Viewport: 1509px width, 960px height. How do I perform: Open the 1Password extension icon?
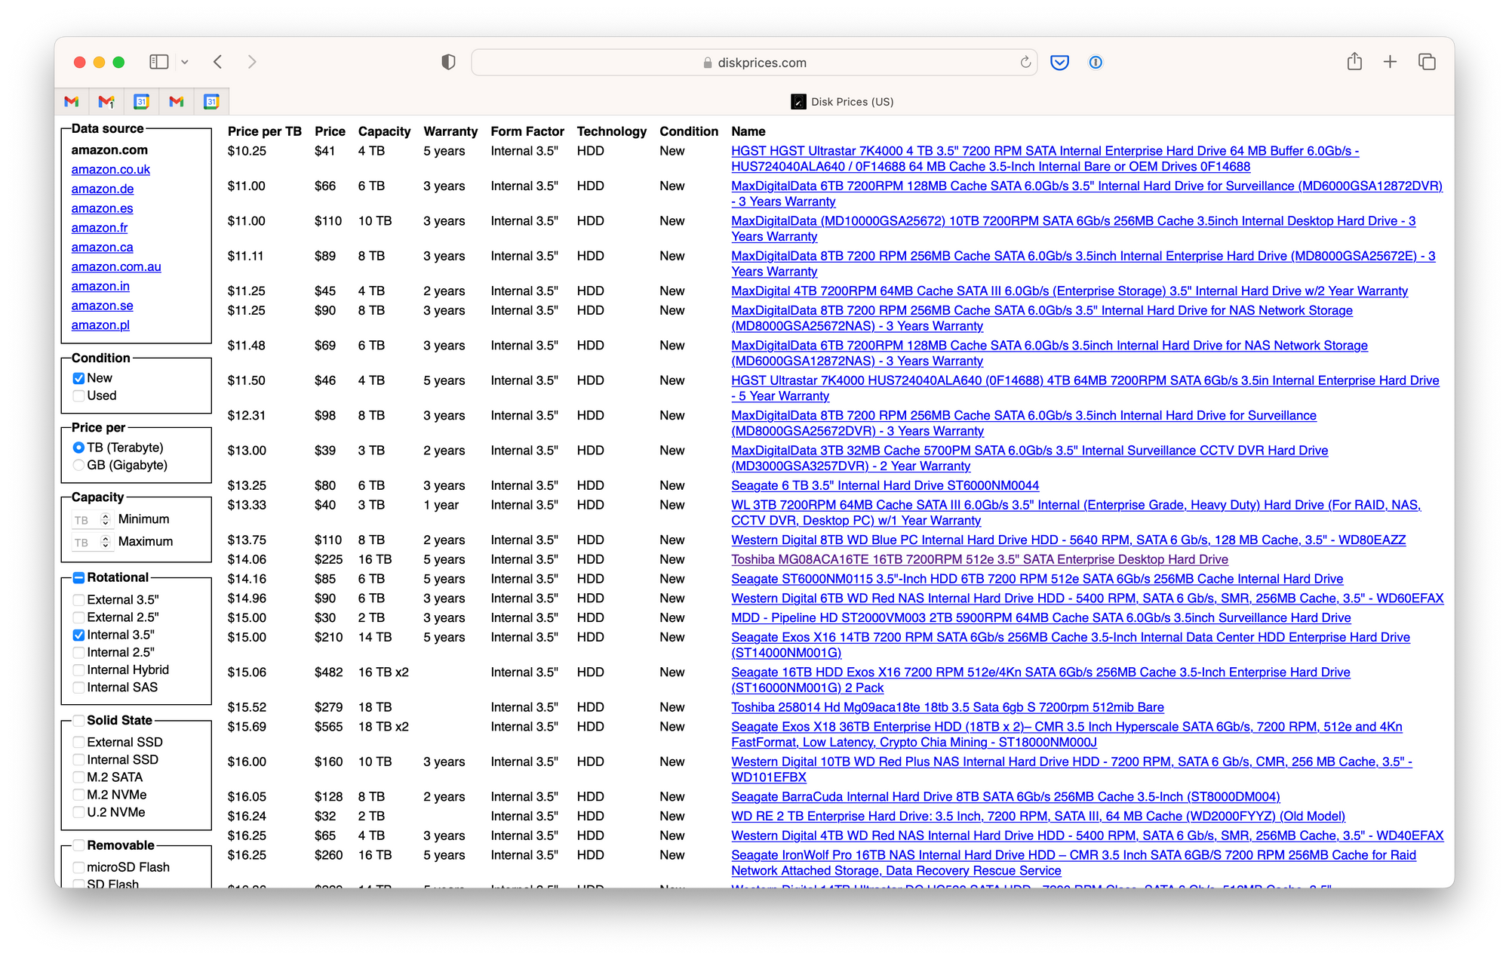click(x=1096, y=63)
